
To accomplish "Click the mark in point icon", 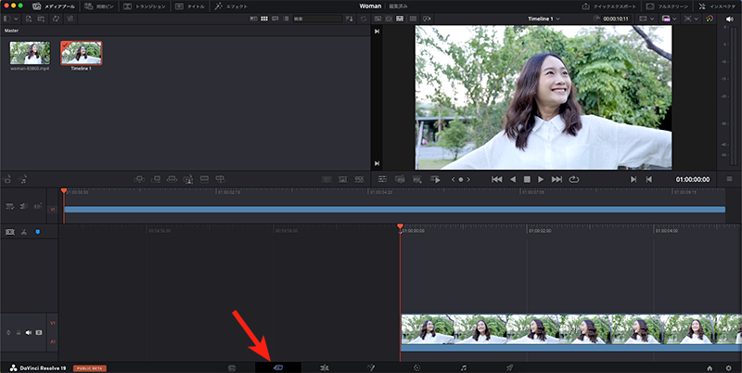I will tap(633, 179).
